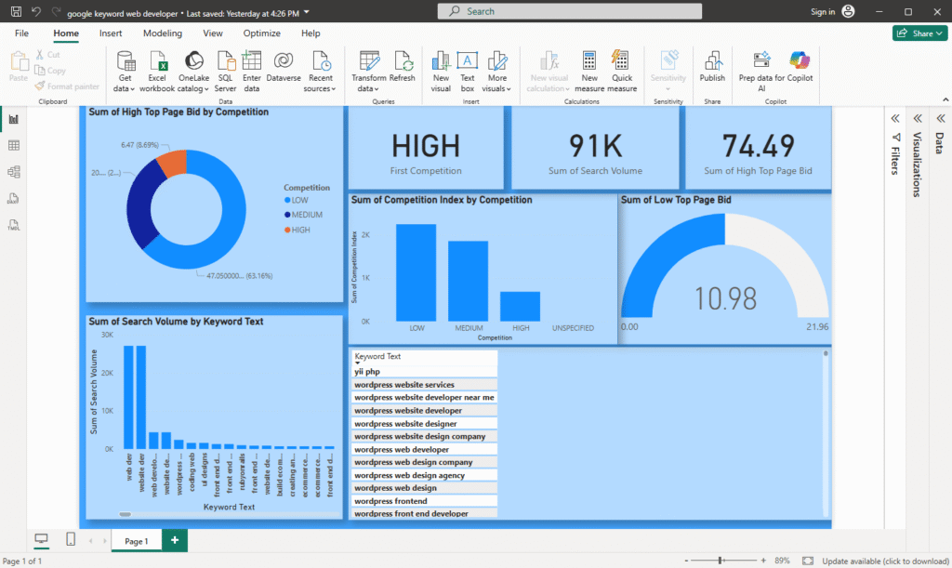
Task: Switch to Table view in sidebar
Action: pos(14,146)
